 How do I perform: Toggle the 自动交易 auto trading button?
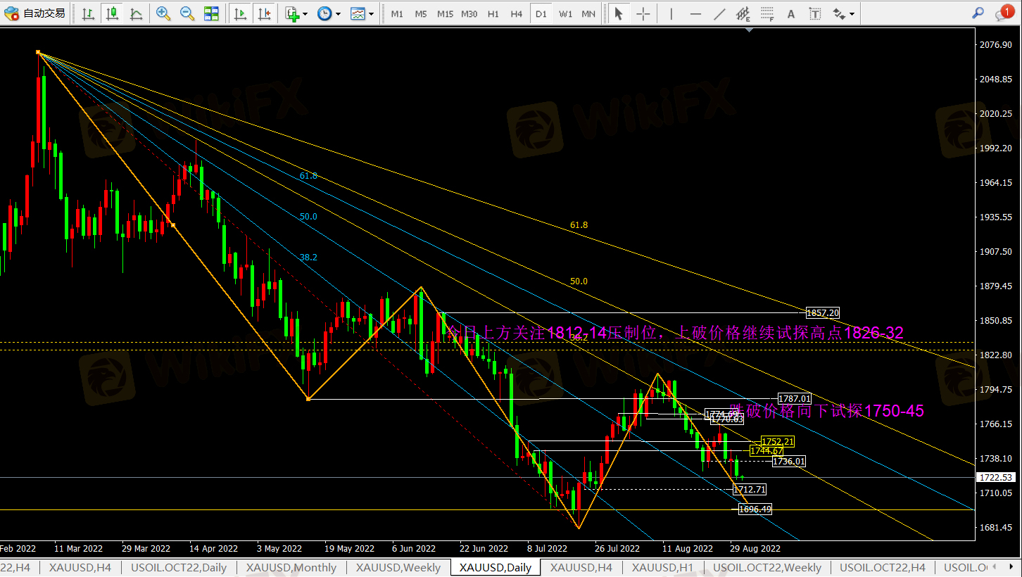[36, 13]
